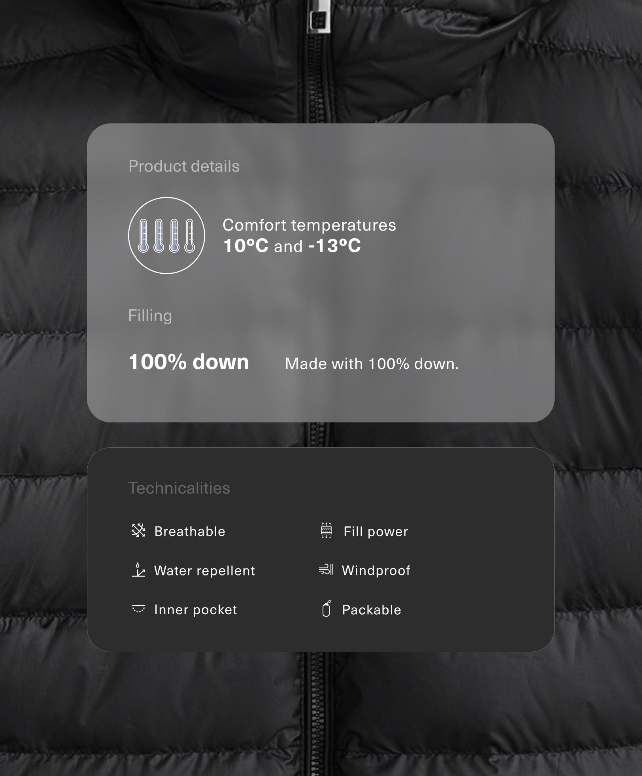Screen dimensions: 642x776
Task: Click the Windproof text
Action: 376,570
